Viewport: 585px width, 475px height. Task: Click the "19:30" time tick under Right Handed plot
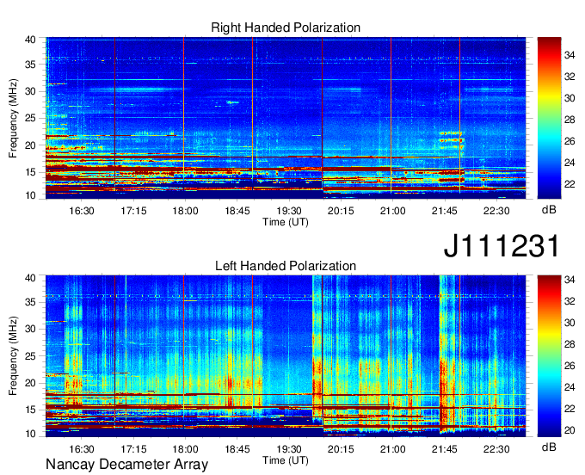[x=289, y=211]
